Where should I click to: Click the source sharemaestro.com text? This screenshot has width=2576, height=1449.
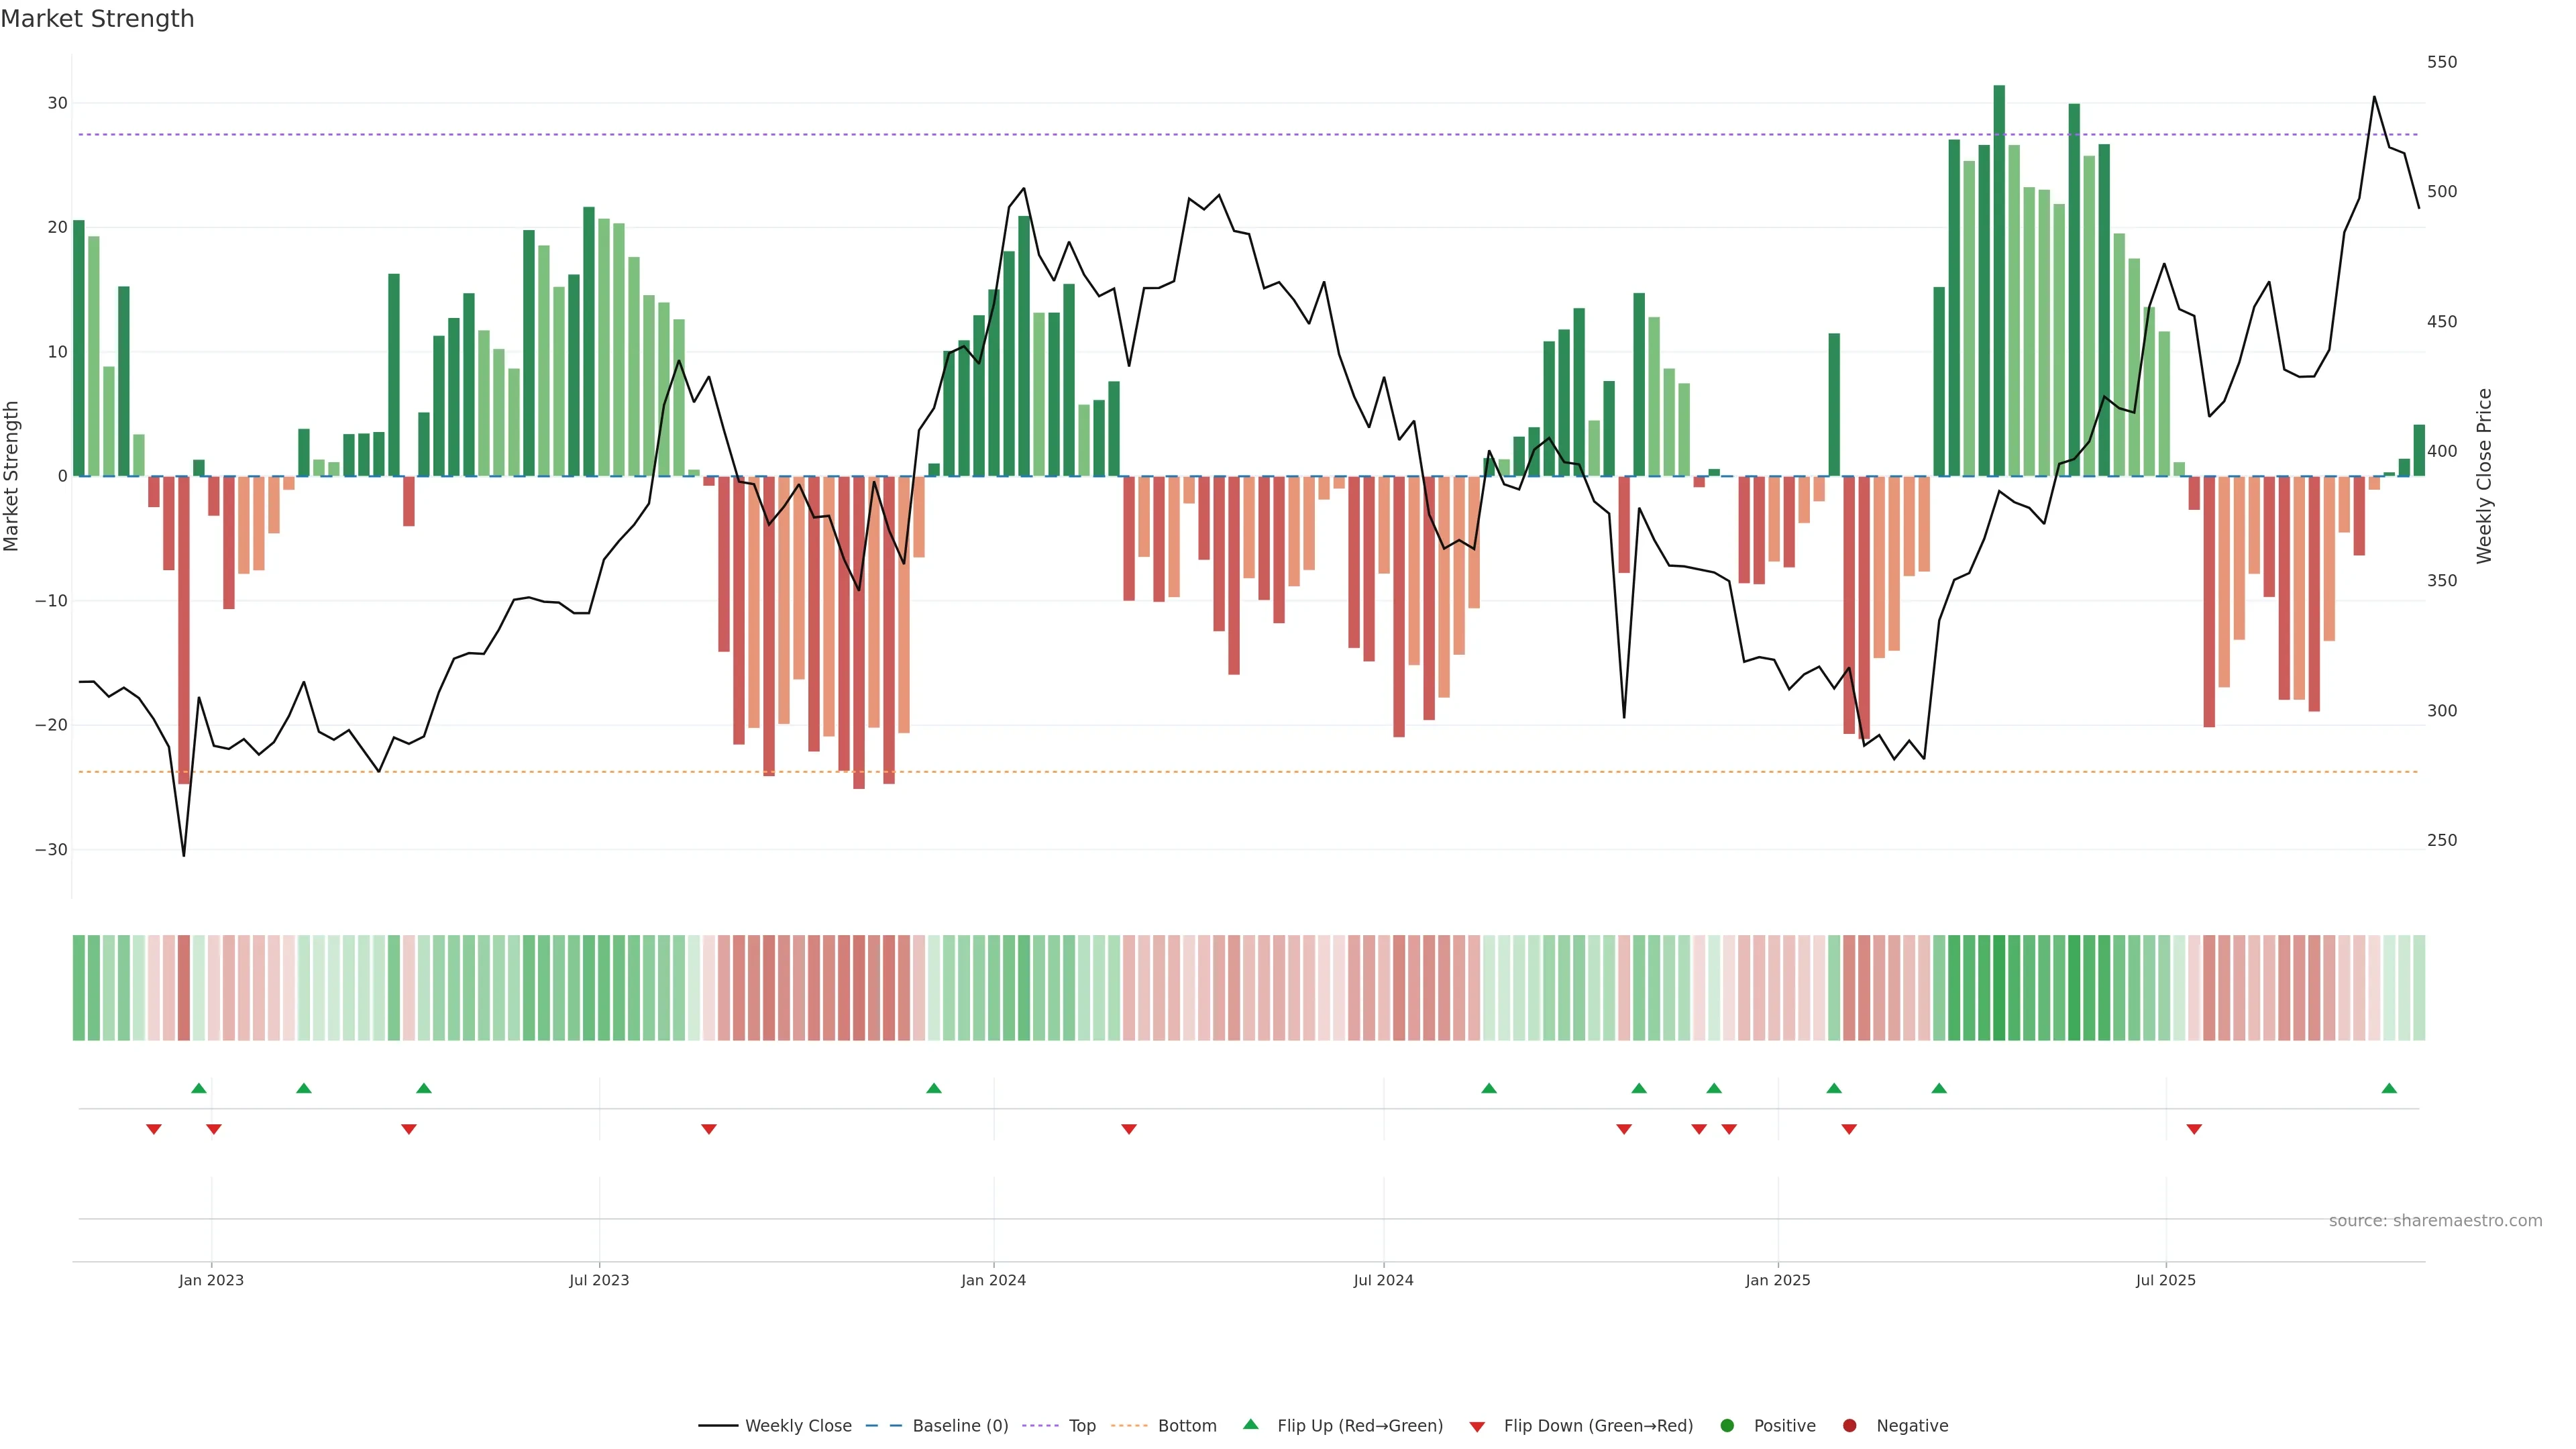coord(2435,1221)
